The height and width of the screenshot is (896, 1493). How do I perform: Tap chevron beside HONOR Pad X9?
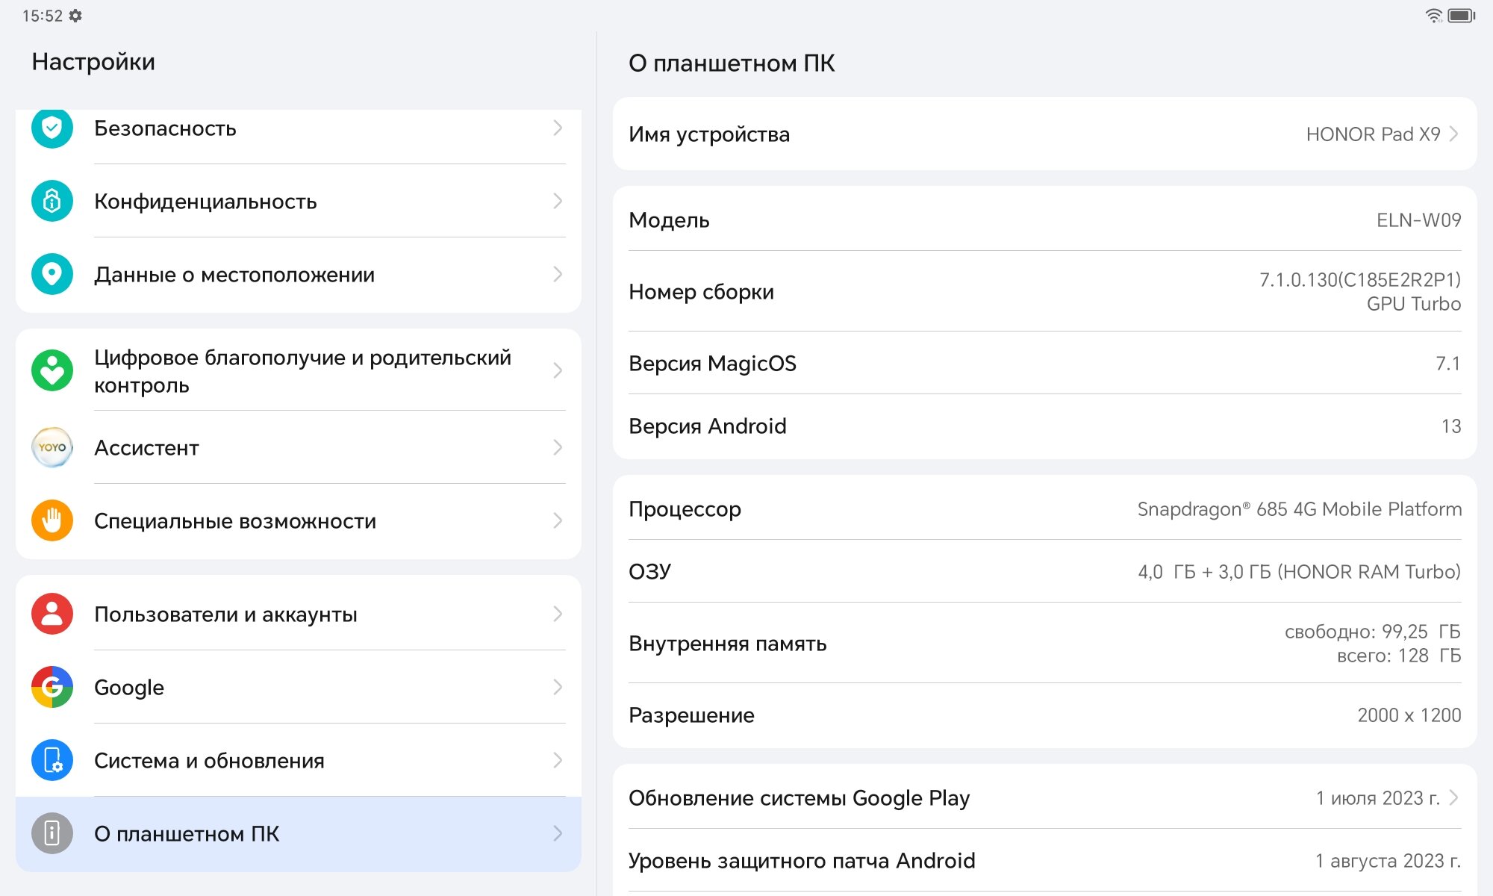pos(1453,134)
